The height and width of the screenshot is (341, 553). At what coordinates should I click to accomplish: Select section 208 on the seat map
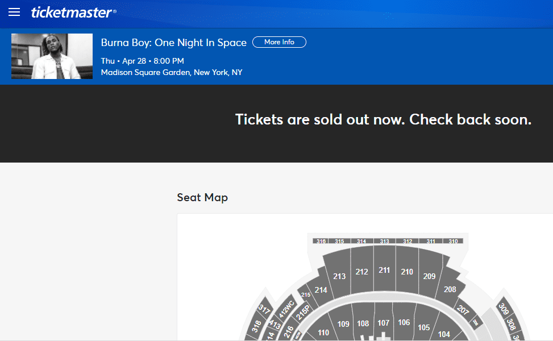[x=450, y=289]
